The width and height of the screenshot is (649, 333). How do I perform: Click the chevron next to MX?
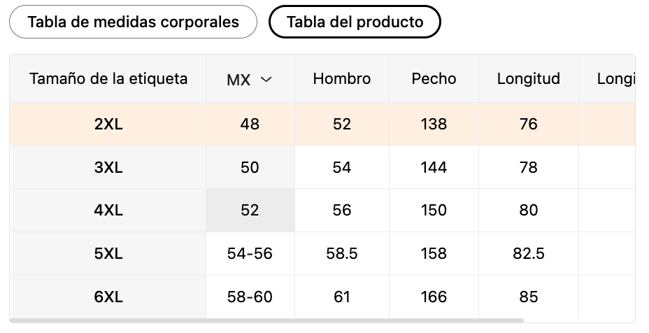266,80
